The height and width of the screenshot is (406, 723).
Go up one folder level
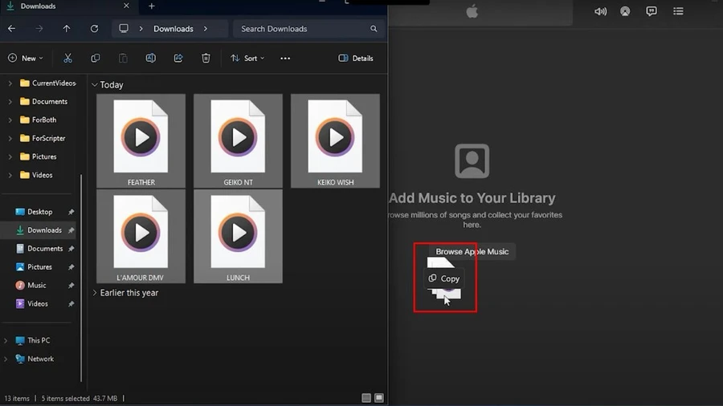[x=67, y=29]
